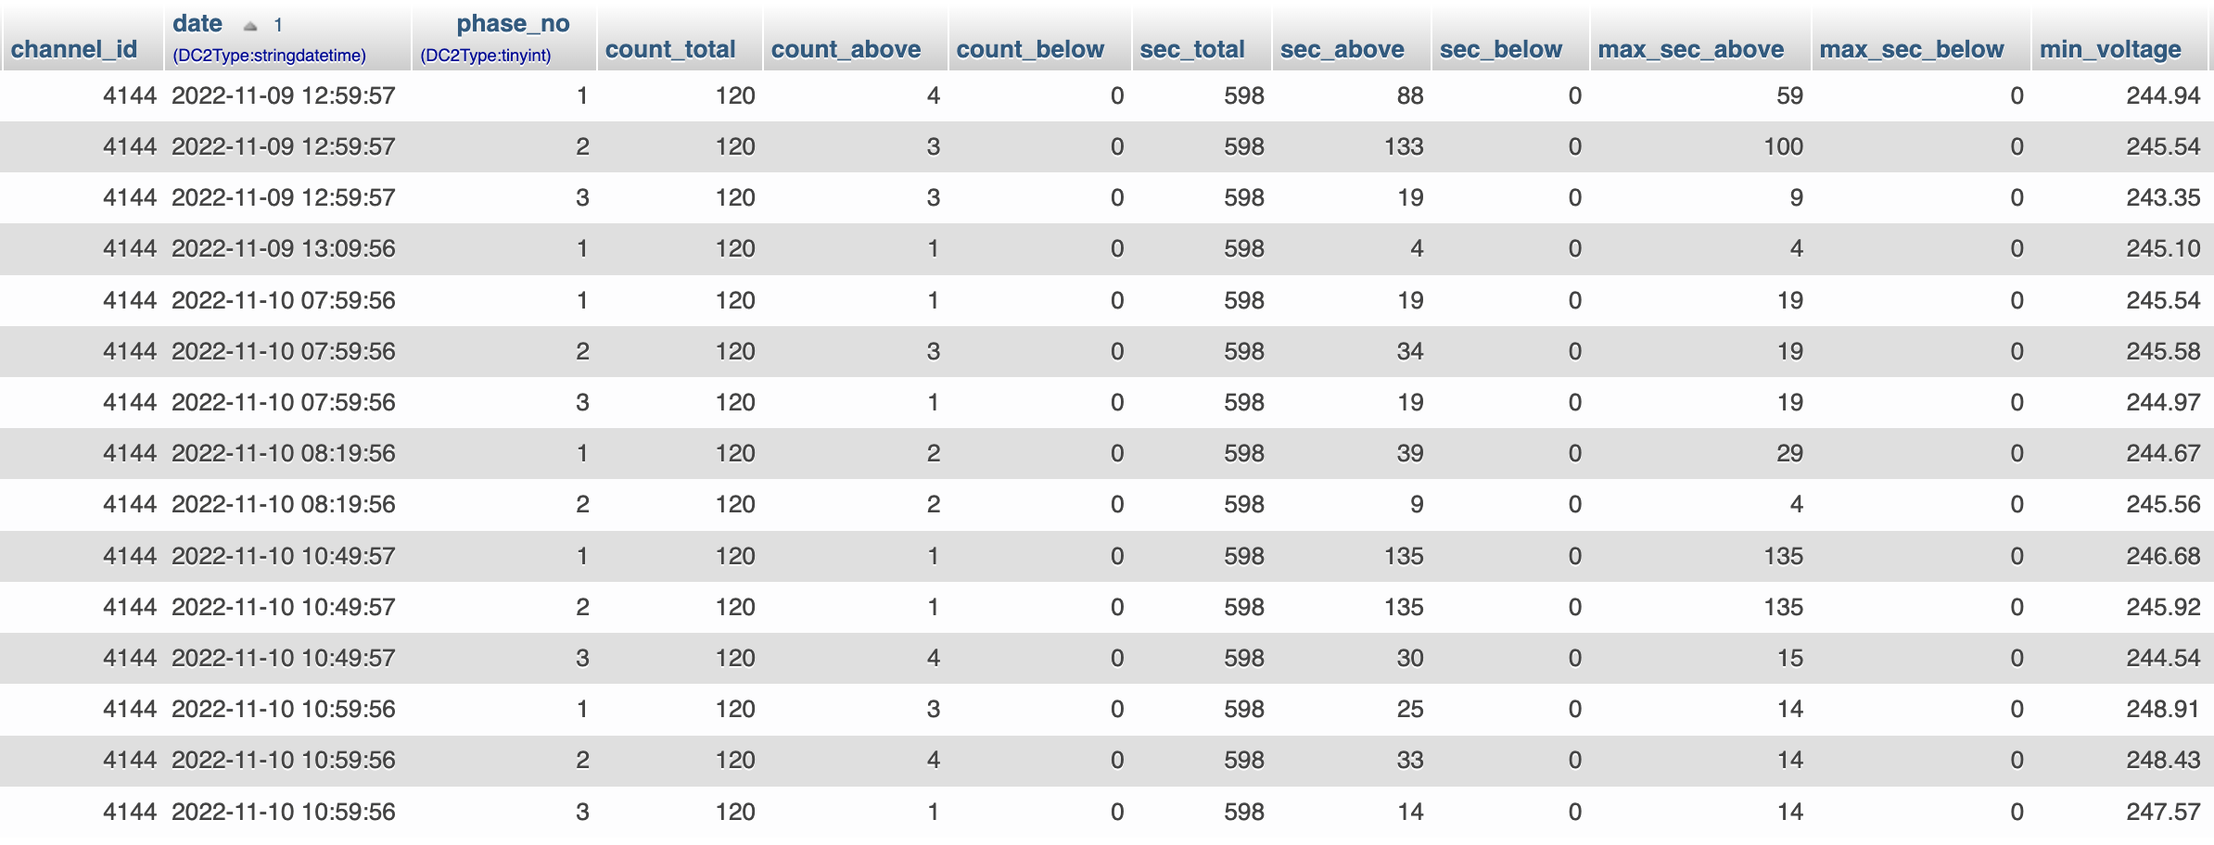Select the min_voltage cell 244.97
The width and height of the screenshot is (2214, 845).
2163,402
